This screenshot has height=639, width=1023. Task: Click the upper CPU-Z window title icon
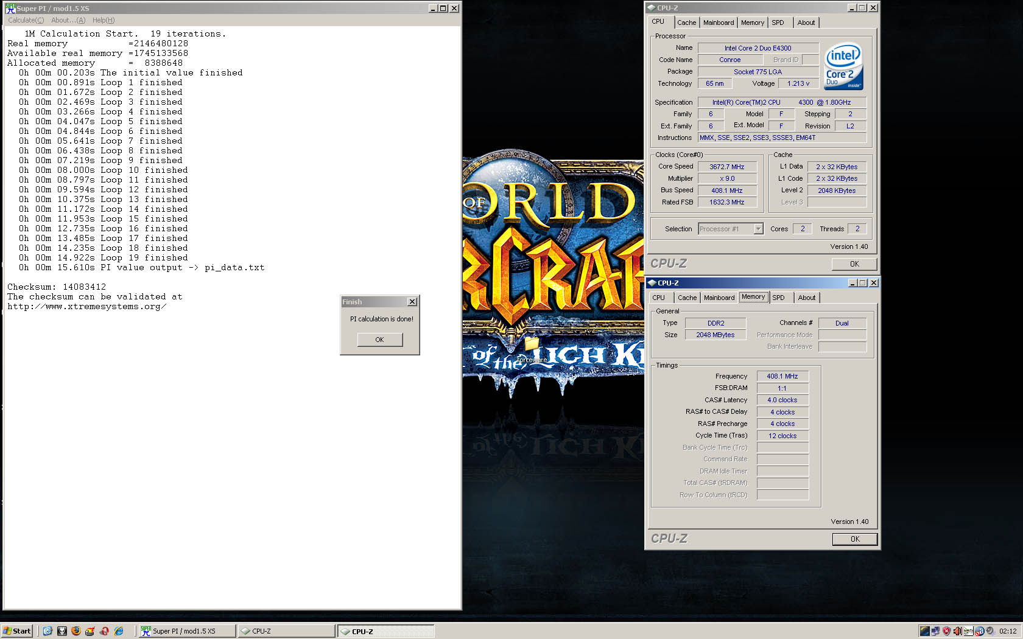tap(652, 8)
